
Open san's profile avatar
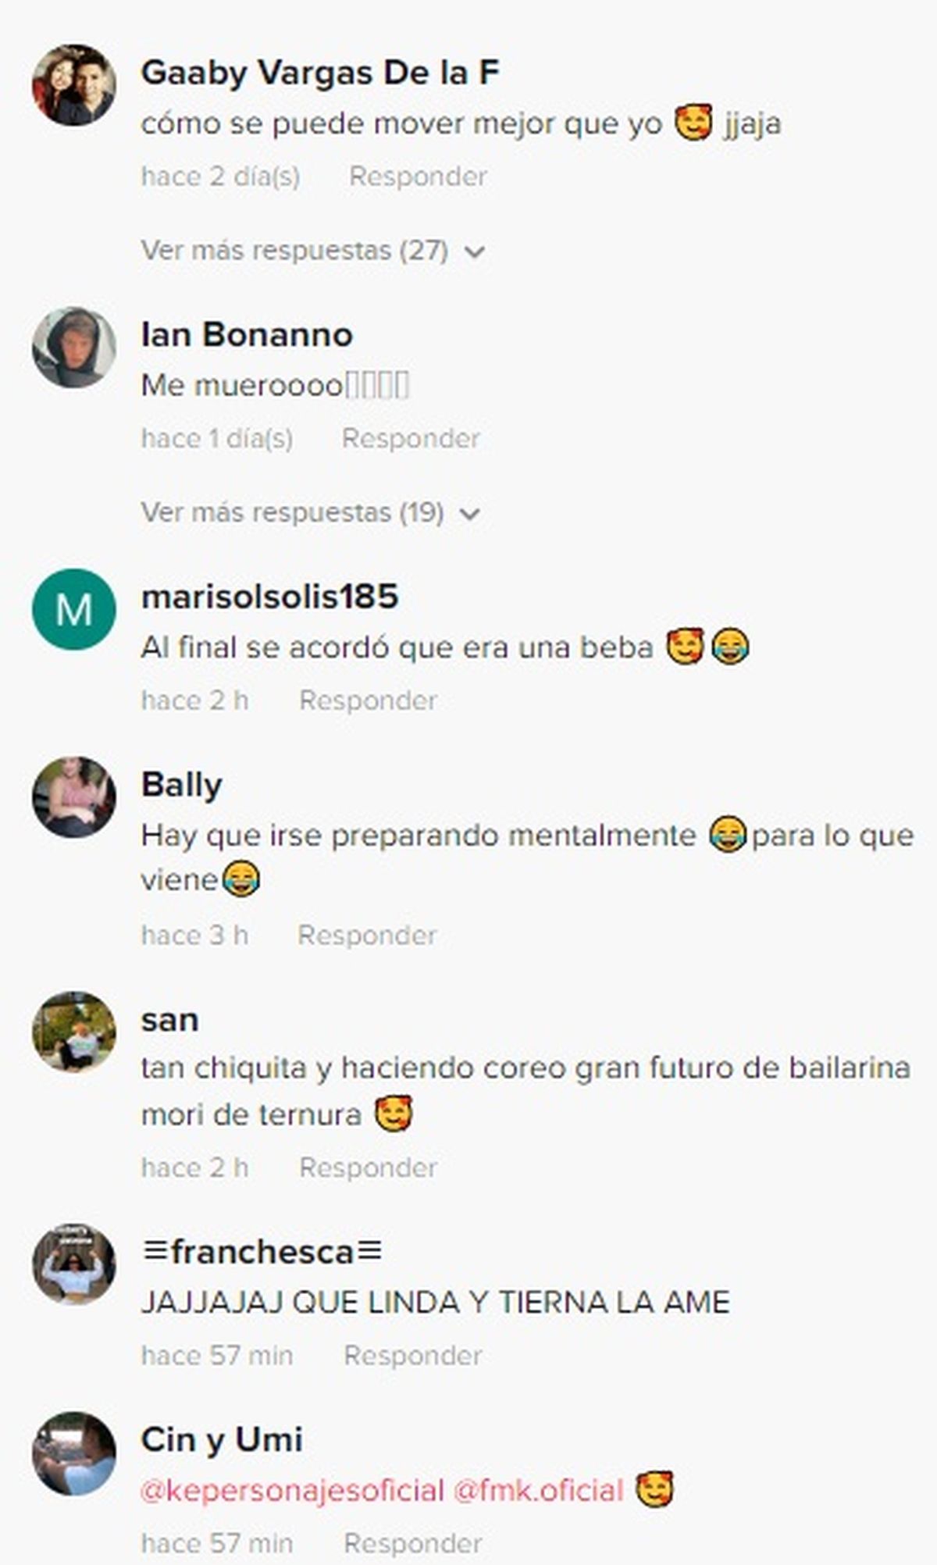(74, 1032)
